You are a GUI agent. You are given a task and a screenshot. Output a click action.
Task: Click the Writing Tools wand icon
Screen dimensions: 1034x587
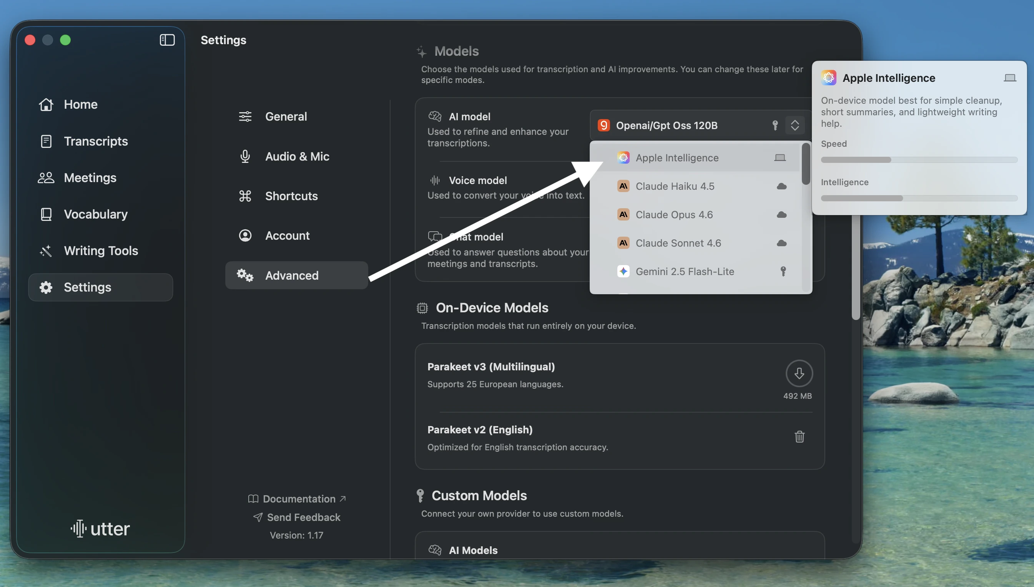46,251
